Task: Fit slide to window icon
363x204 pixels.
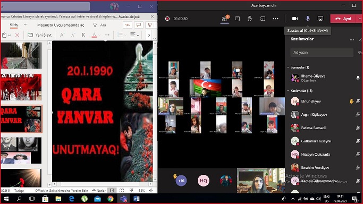Action: click(x=151, y=190)
